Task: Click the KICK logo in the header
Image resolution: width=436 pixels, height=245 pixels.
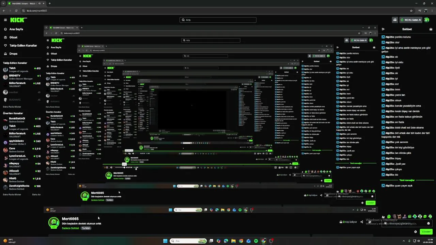Action: point(17,20)
